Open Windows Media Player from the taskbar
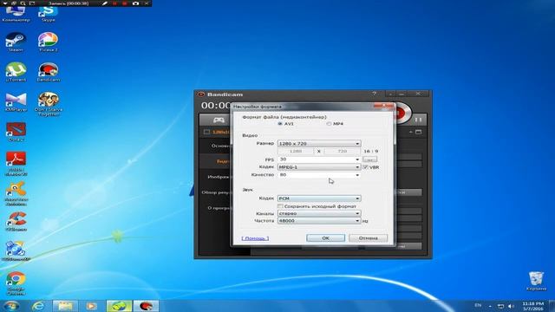Viewport: 555px width, 312px height. tap(92, 306)
